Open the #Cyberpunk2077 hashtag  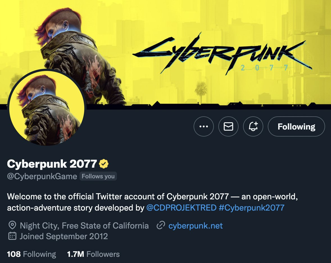251,208
